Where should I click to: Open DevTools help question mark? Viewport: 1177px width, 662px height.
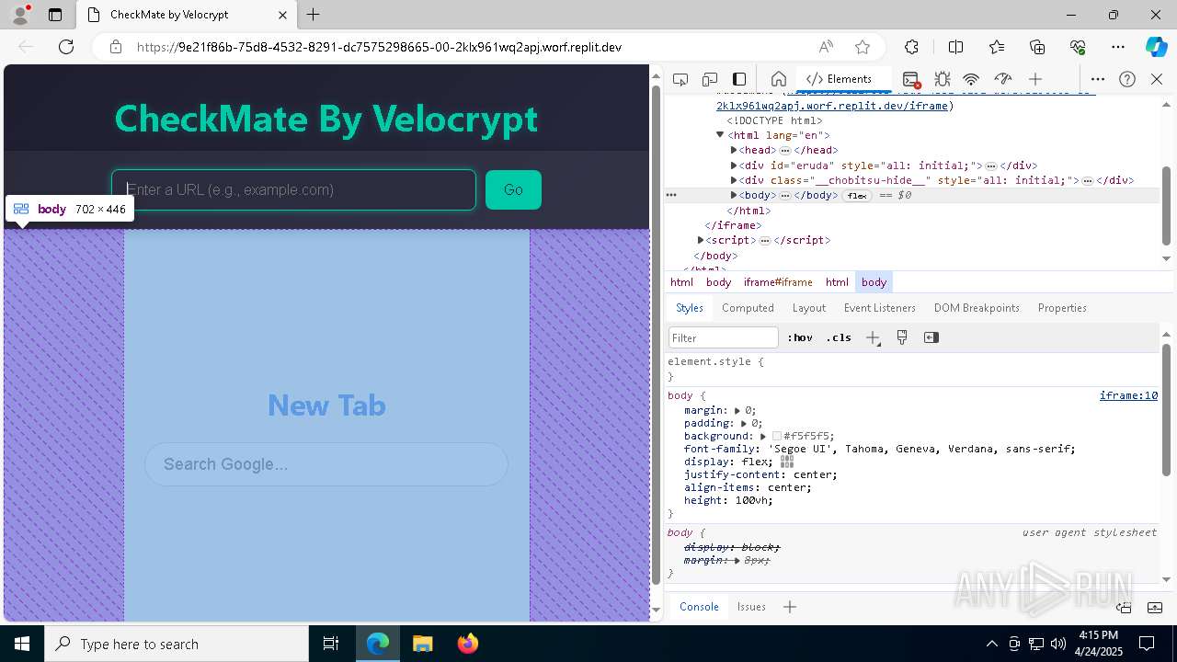1127,79
